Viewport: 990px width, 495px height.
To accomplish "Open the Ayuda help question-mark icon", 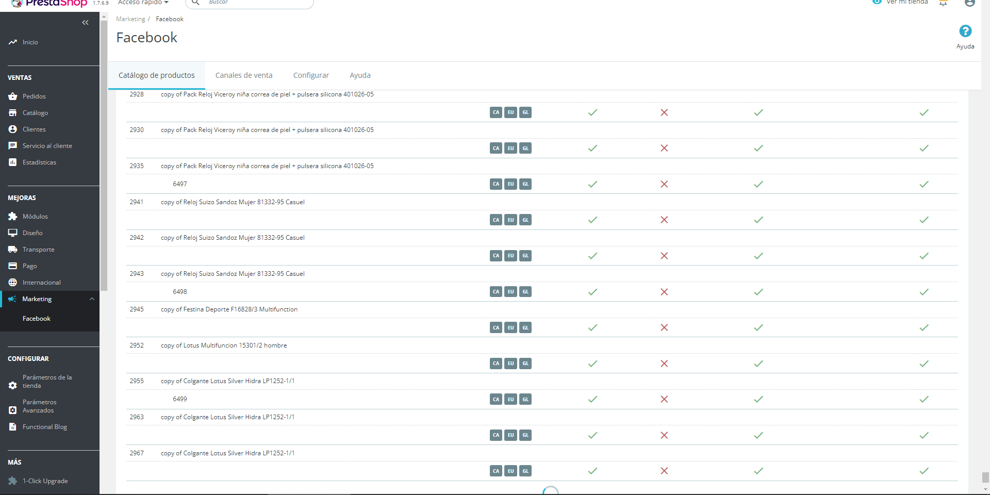I will coord(965,31).
